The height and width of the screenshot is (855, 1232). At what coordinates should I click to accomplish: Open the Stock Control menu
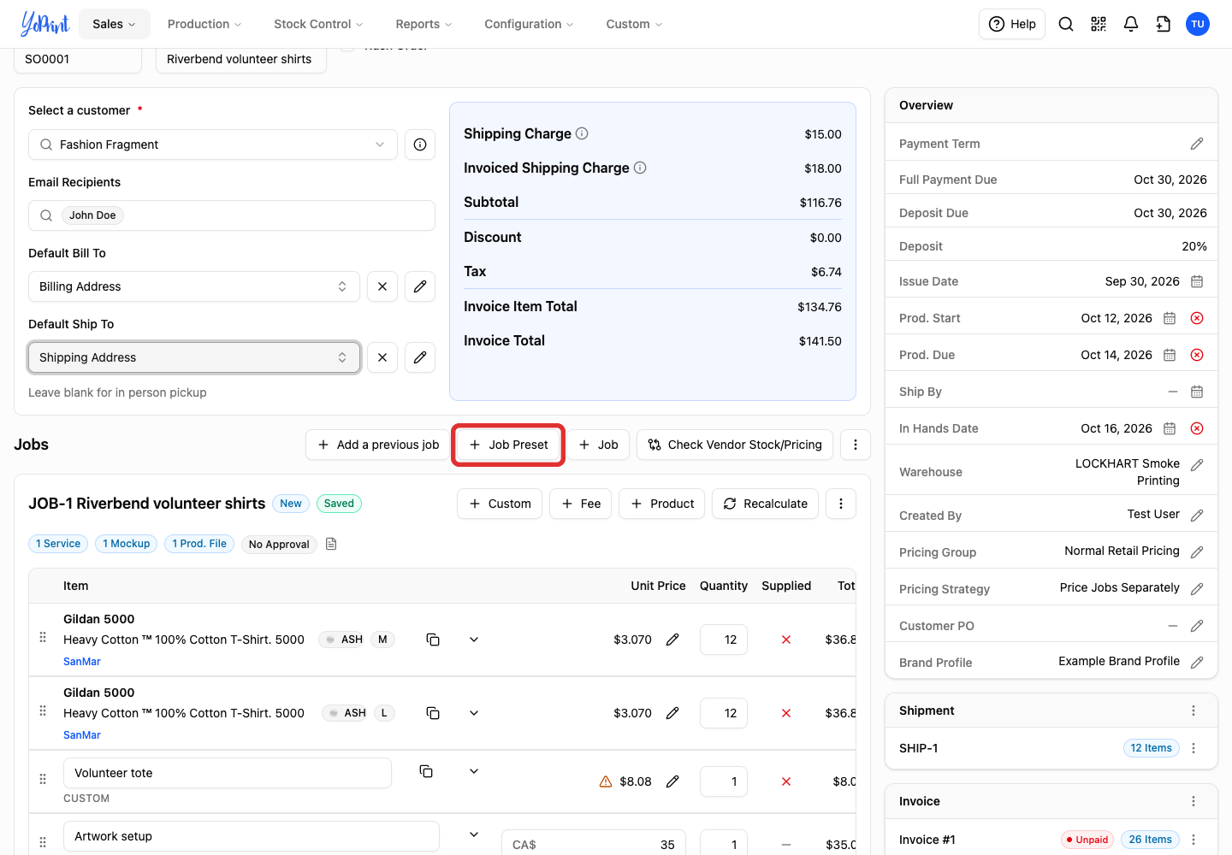click(318, 24)
